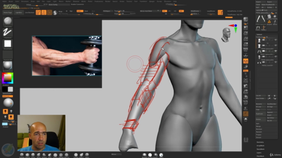The image size is (282, 158).
Task: Open the Brush menu
Action: point(11,1)
